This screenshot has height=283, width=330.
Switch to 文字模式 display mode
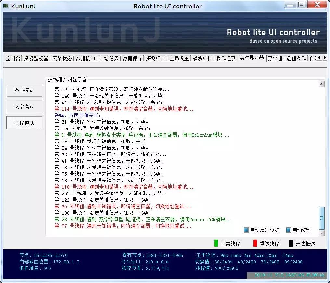(24, 106)
